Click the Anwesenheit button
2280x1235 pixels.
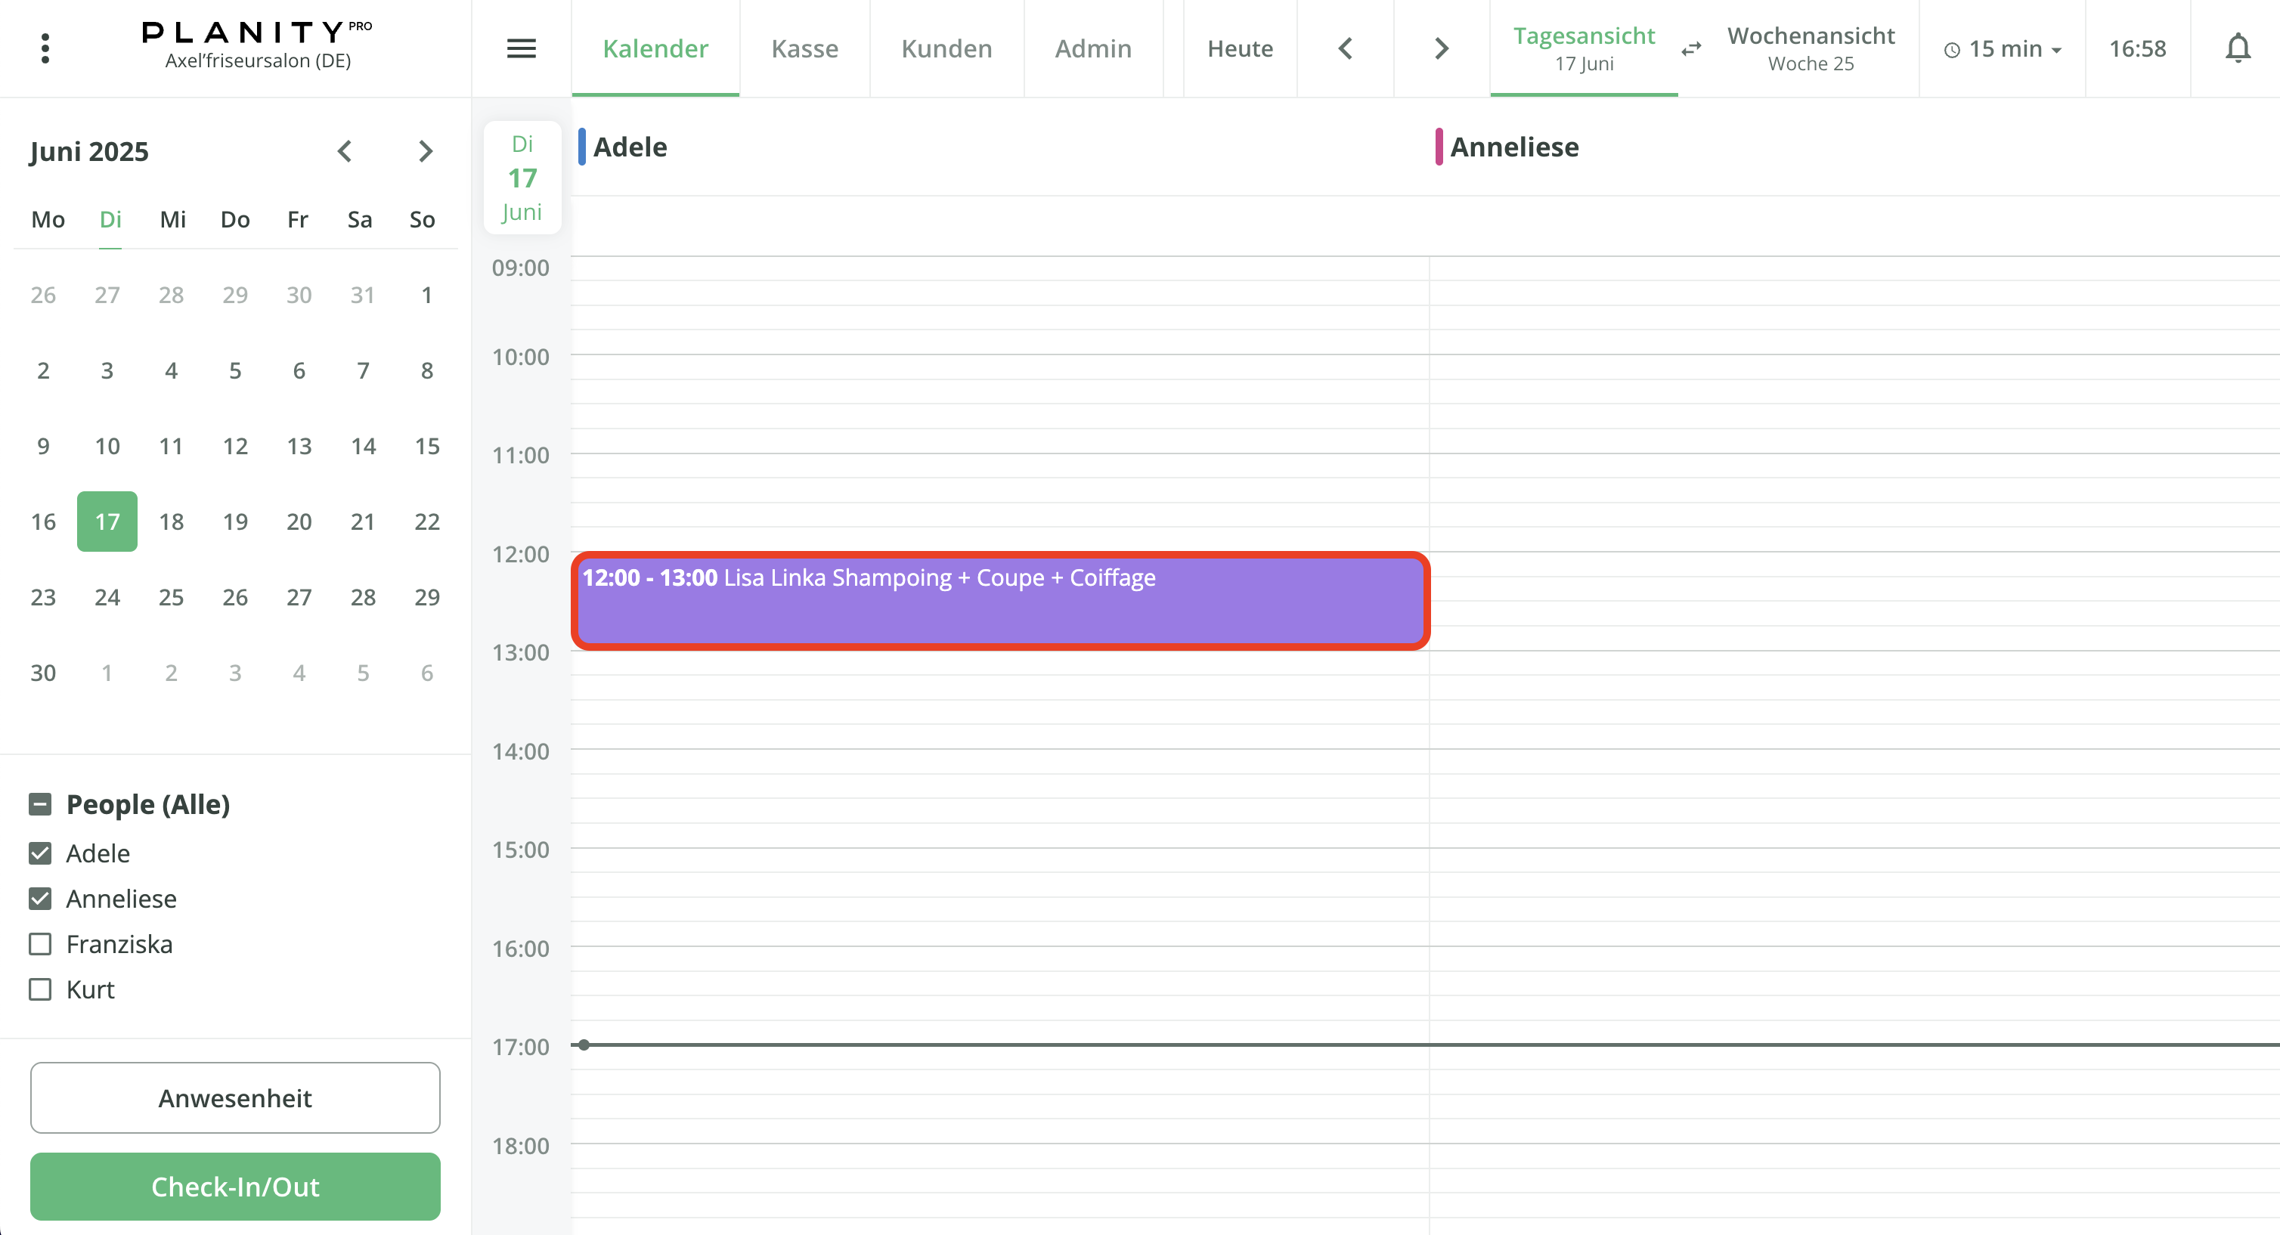tap(235, 1097)
